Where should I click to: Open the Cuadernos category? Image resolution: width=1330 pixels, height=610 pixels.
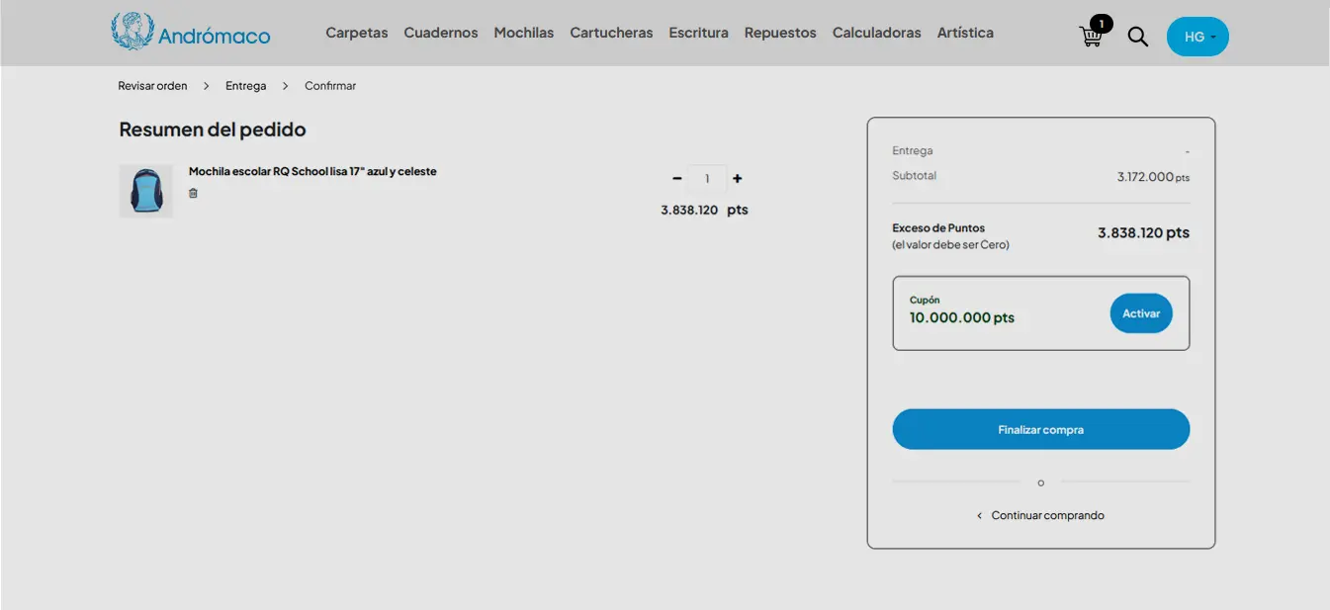(x=440, y=33)
